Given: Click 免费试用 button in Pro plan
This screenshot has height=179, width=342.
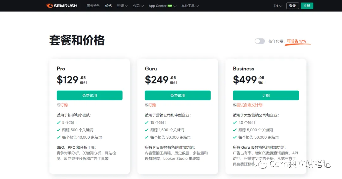Looking at the screenshot, I should pos(89,95).
